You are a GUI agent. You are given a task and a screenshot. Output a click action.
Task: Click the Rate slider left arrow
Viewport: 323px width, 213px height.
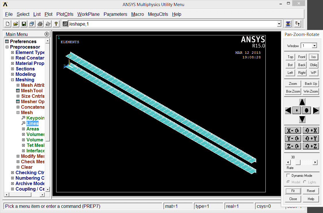(288, 162)
